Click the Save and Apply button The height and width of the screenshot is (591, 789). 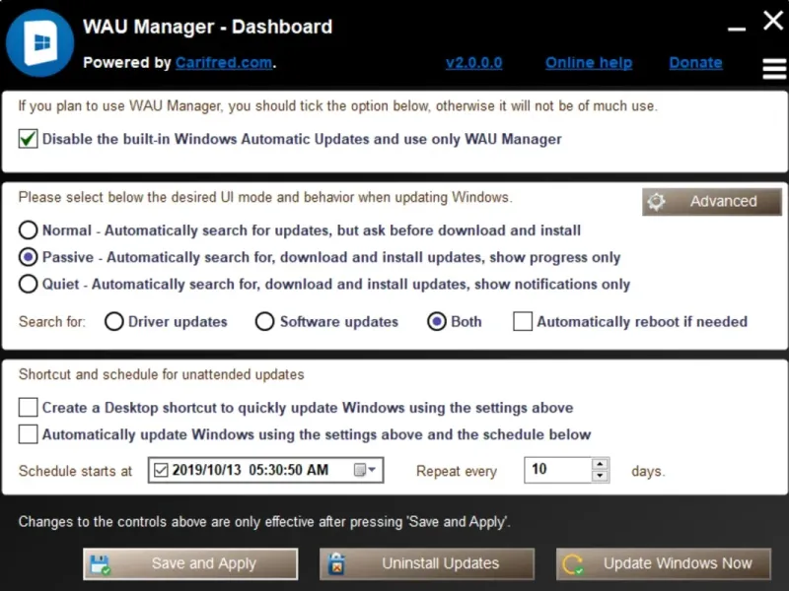(190, 563)
